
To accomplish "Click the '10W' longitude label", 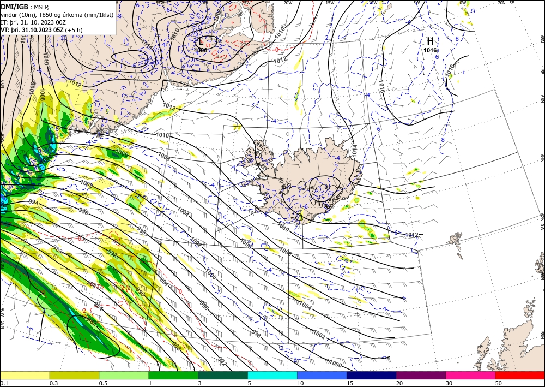I will pyautogui.click(x=373, y=2).
